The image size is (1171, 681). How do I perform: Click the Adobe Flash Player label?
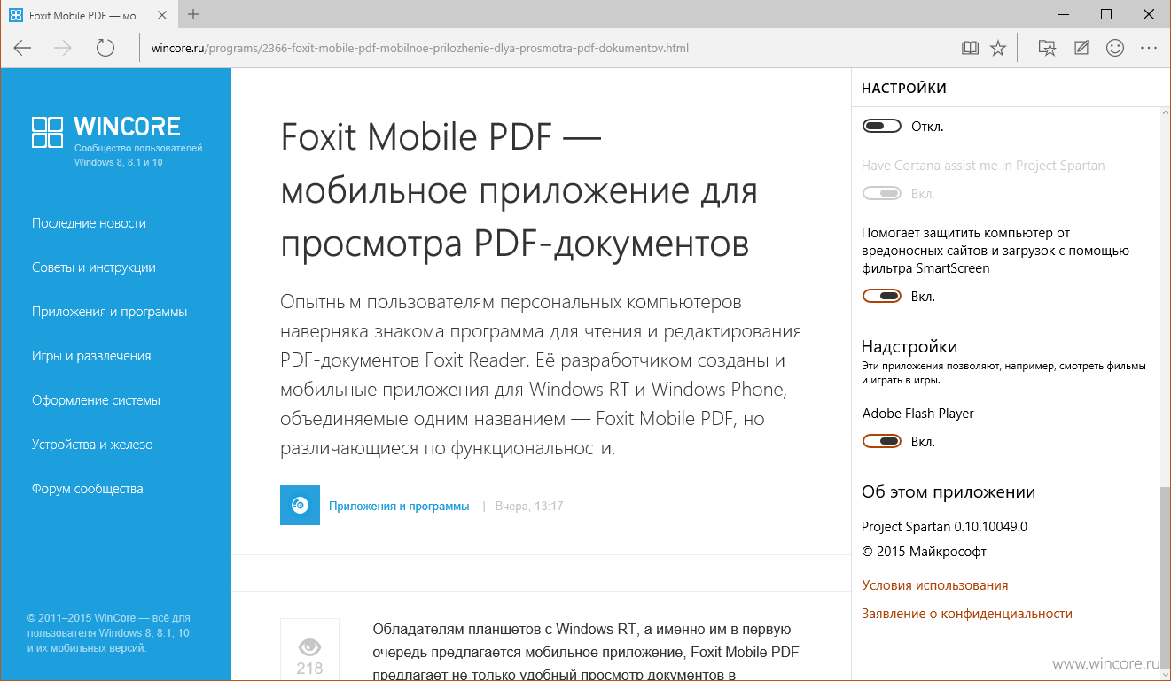(917, 414)
